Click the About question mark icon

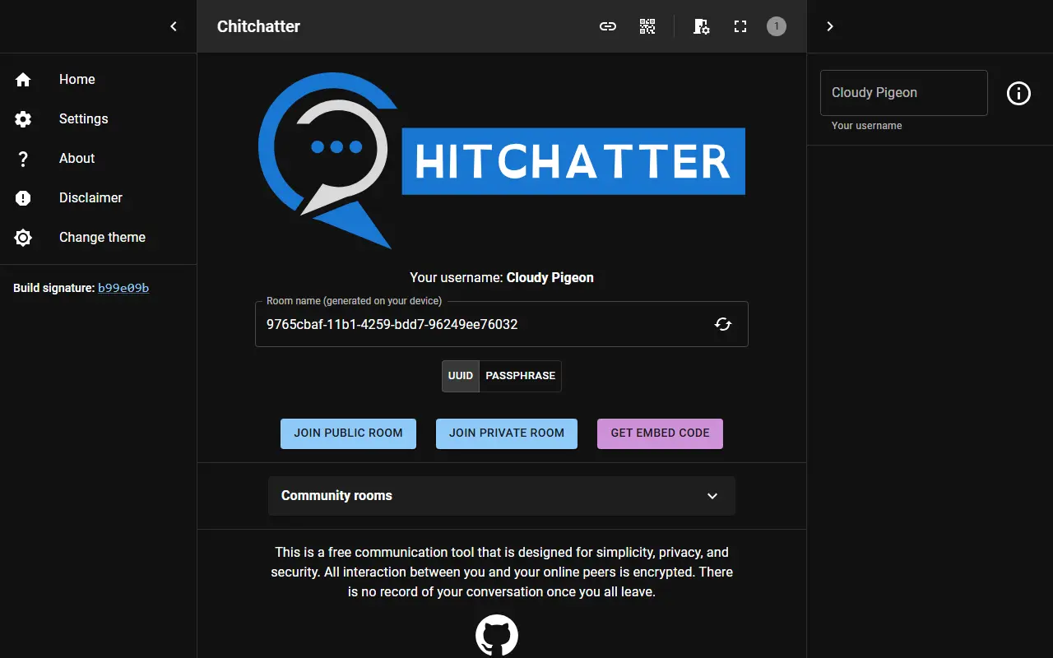click(x=23, y=158)
